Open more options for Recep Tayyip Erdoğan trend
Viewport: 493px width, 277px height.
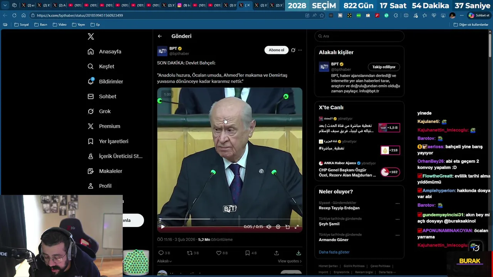397,203
